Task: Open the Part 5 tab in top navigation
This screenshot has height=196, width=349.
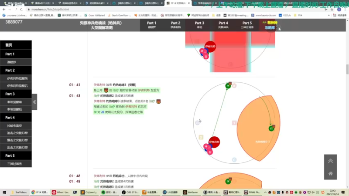Action: [247, 25]
